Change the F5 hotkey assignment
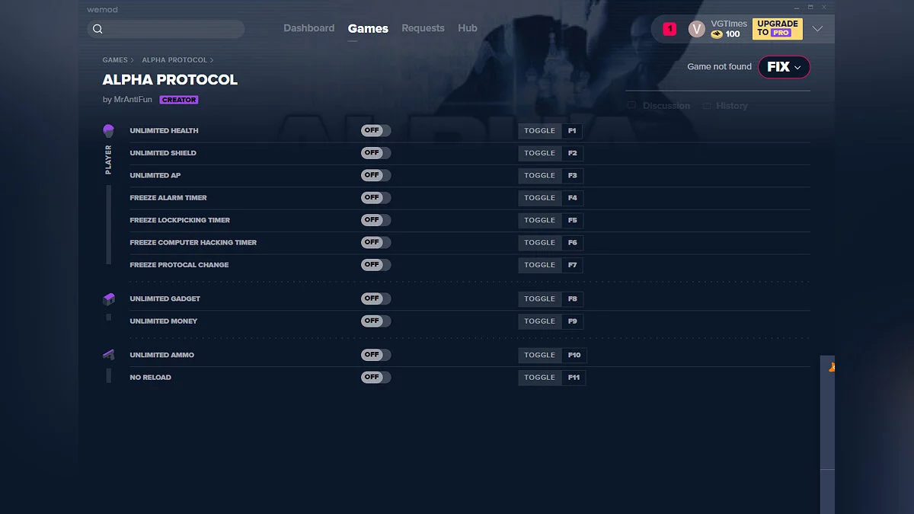This screenshot has height=514, width=914. point(573,220)
